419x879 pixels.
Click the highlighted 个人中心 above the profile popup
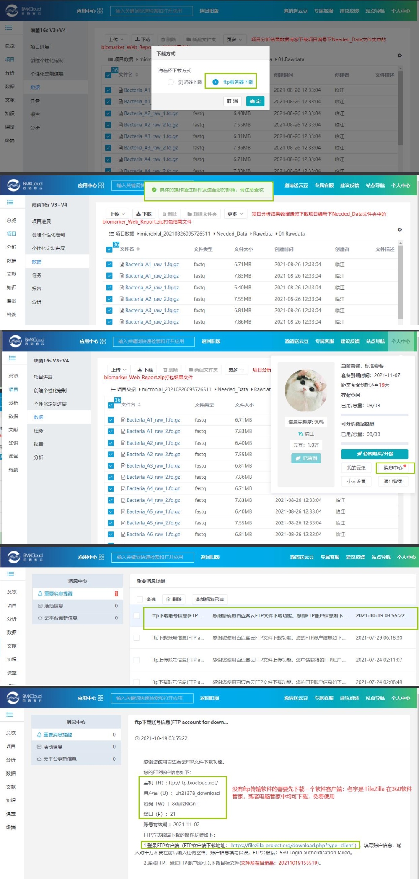(401, 342)
